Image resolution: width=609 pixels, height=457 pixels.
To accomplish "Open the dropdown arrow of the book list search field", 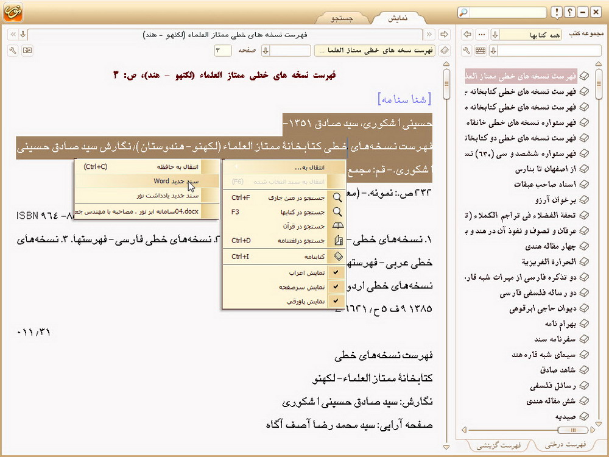I will (x=493, y=51).
